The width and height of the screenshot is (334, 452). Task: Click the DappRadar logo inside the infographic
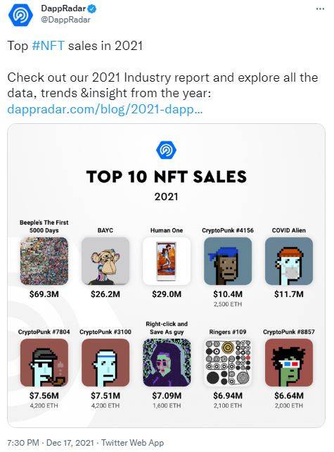(x=166, y=151)
